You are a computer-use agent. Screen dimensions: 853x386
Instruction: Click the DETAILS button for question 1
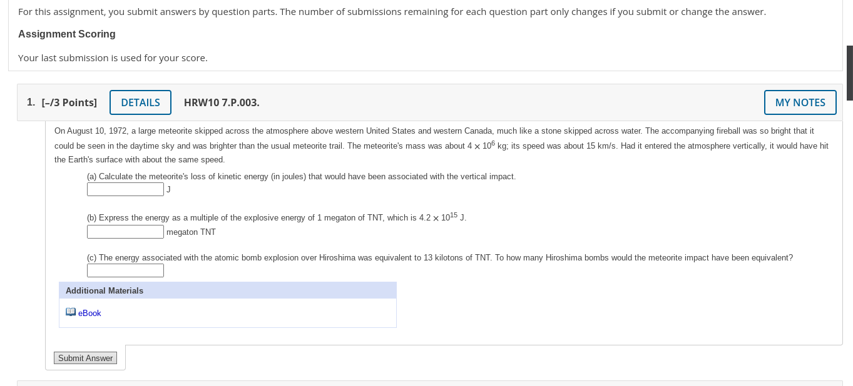coord(140,102)
